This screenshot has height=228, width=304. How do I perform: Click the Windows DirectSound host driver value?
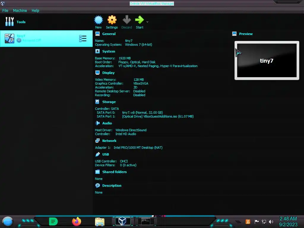[x=131, y=130]
